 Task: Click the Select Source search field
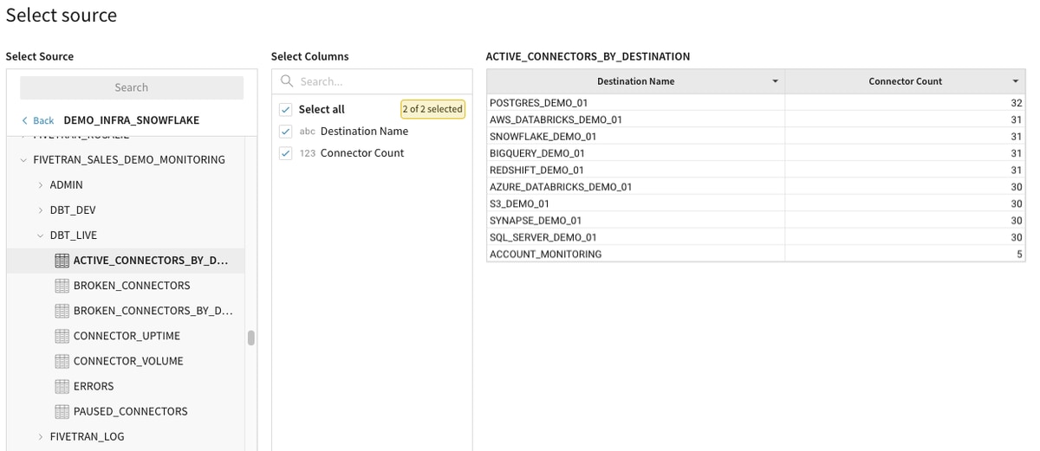coord(132,87)
